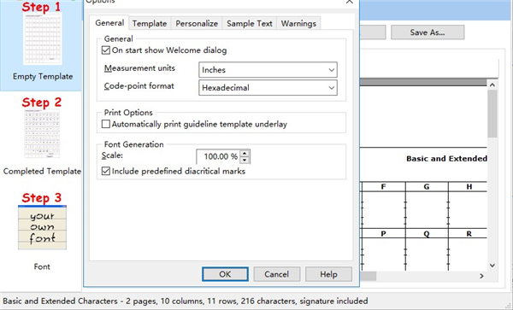
Task: Open the Warnings tab
Action: coord(298,24)
